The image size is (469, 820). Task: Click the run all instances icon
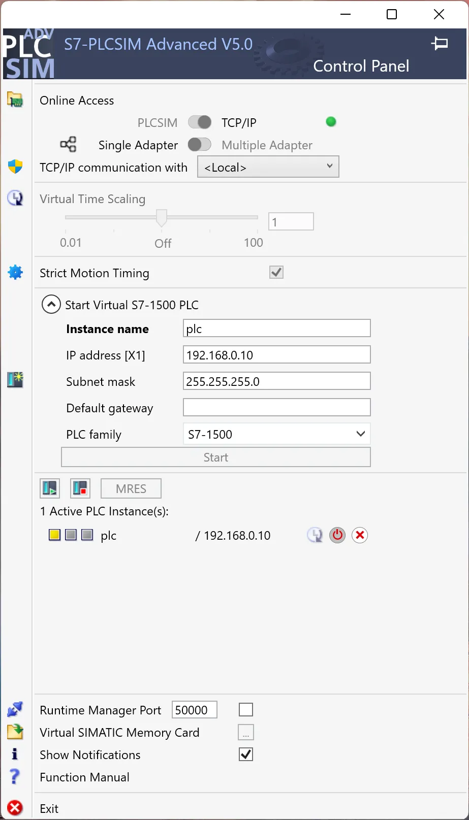(50, 488)
